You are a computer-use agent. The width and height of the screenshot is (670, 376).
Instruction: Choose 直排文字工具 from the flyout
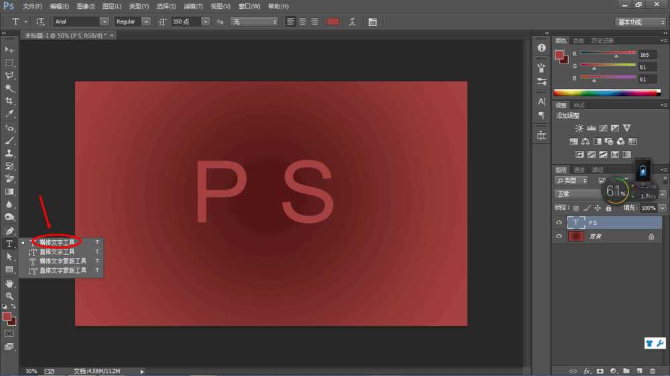(x=57, y=252)
